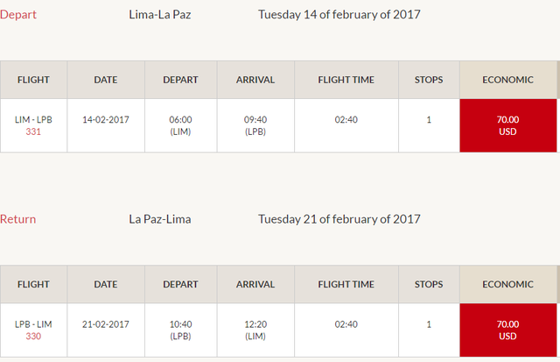The image size is (560, 362).
Task: Click the 06:00 (LIM) departure time cell
Action: (181, 125)
